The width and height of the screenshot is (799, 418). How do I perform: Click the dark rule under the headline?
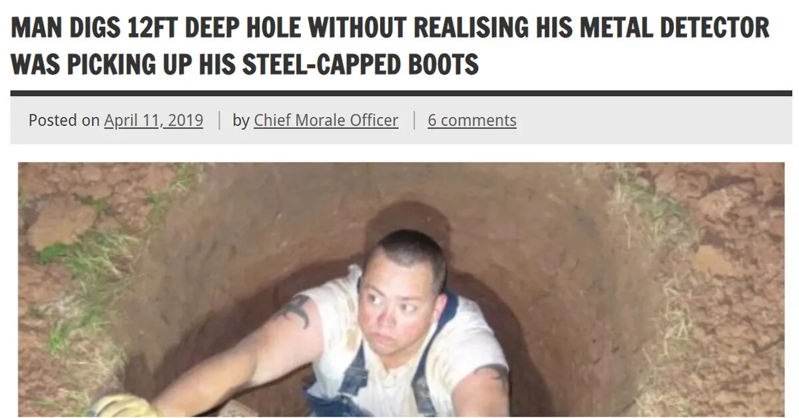click(401, 93)
